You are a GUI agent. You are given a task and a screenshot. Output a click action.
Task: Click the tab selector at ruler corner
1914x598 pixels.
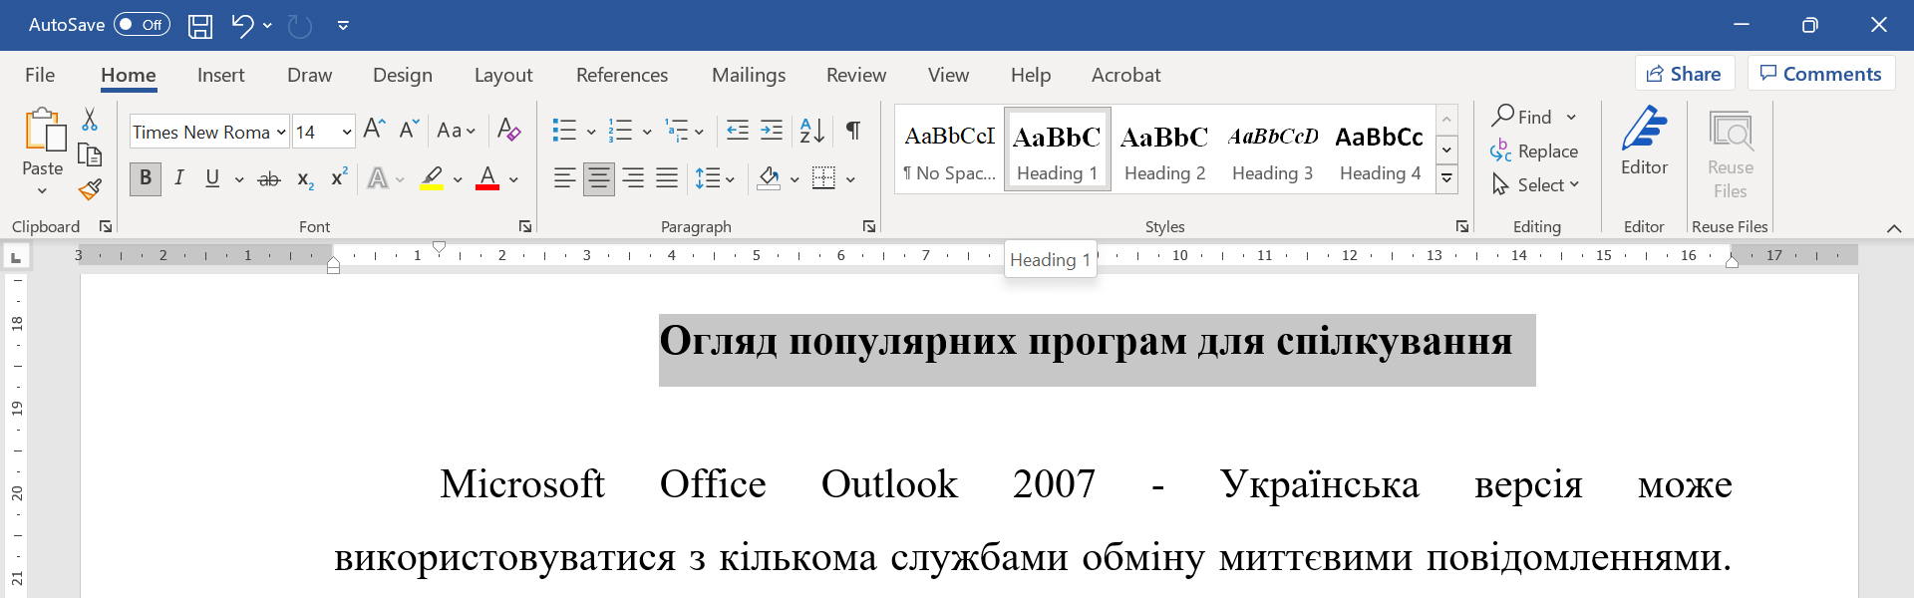coord(16,258)
